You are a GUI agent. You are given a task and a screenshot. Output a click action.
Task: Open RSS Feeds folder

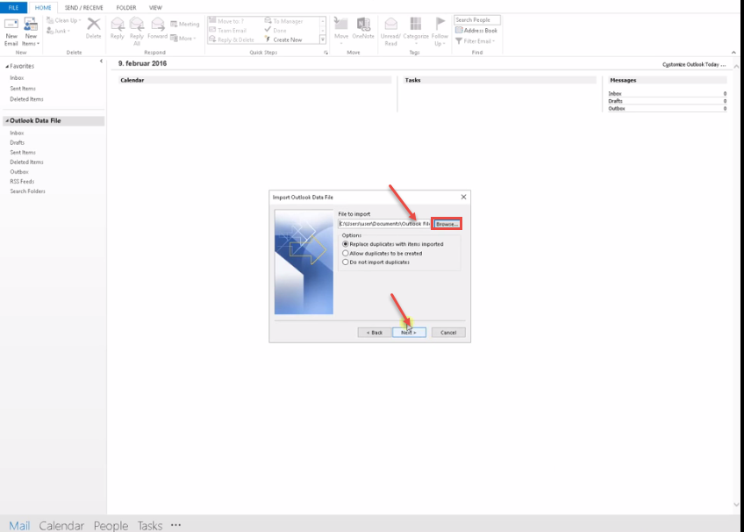(x=22, y=182)
